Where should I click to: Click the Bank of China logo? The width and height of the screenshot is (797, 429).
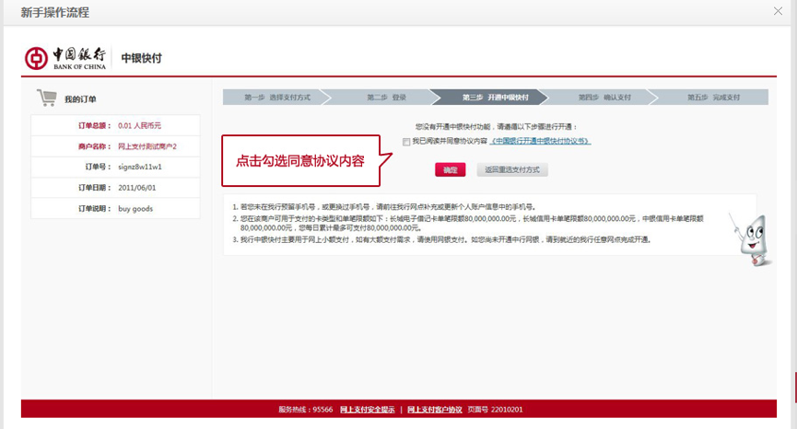click(65, 58)
